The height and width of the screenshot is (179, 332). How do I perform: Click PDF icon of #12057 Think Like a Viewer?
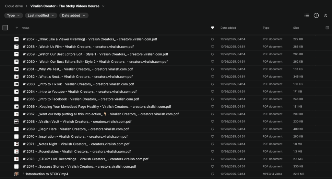click(16, 39)
